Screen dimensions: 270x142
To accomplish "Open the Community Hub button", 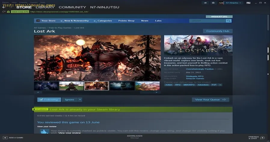I will (x=218, y=31).
